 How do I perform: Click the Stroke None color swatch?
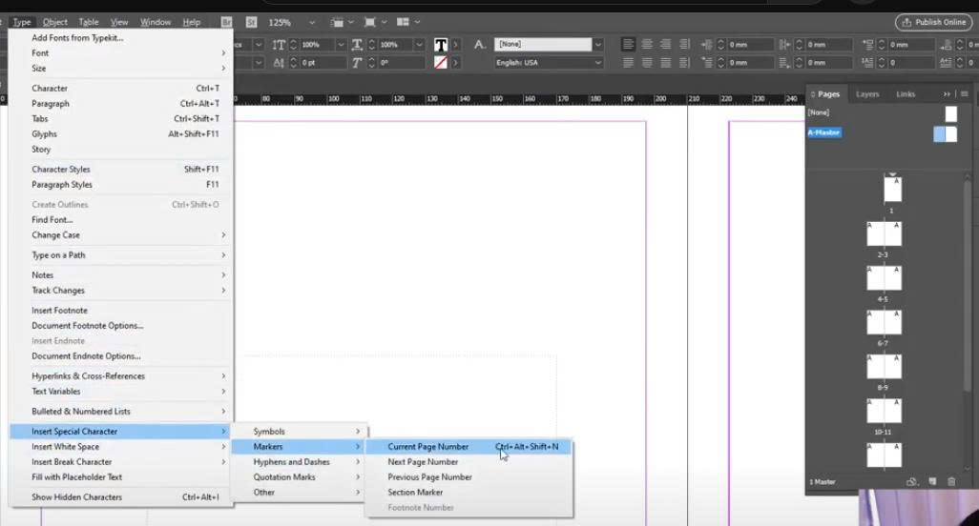pos(441,62)
